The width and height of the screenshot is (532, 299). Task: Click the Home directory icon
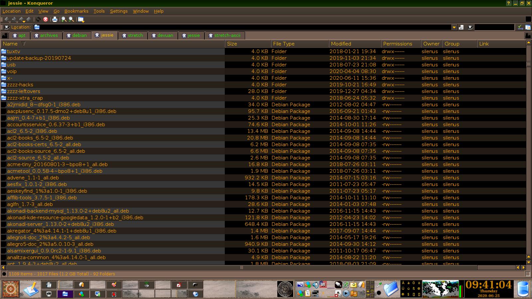pos(29,20)
